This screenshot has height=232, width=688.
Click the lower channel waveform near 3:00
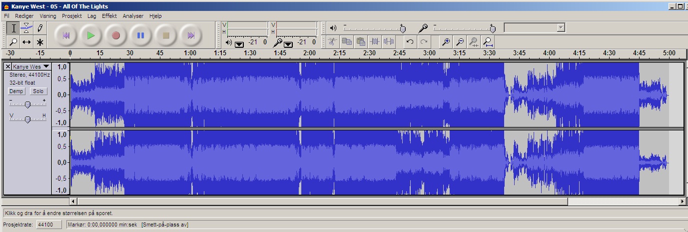coord(429,162)
